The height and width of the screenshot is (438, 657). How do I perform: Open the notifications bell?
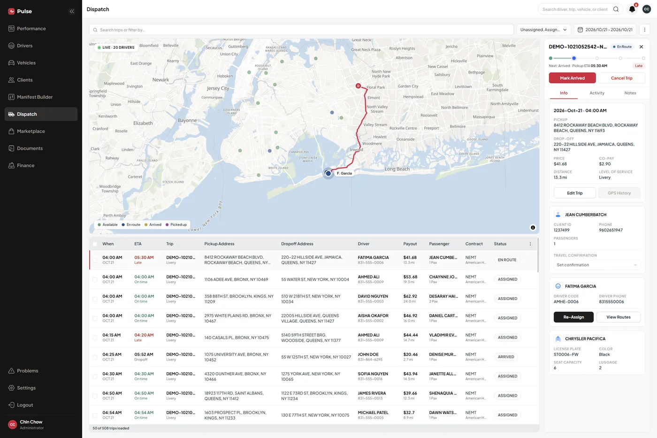632,9
